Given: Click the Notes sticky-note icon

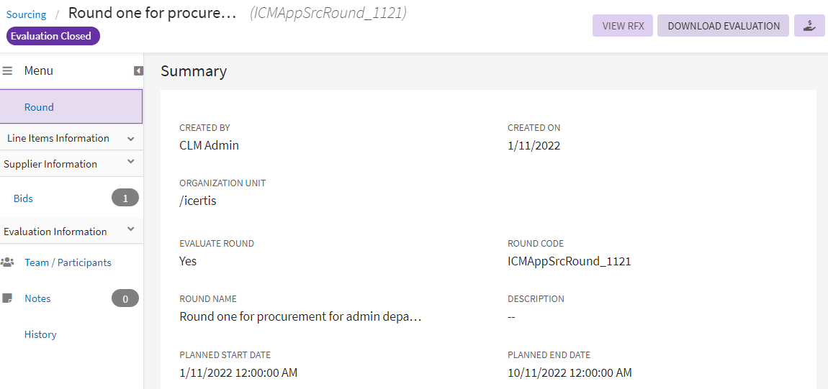Looking at the screenshot, I should click(8, 298).
